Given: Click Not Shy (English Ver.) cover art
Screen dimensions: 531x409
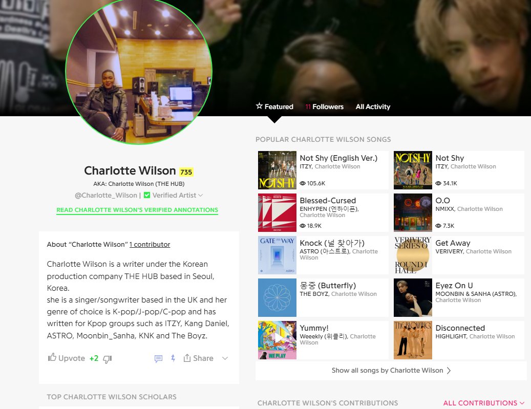Looking at the screenshot, I should (x=277, y=170).
